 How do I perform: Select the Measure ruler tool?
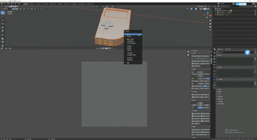coord(3,38)
